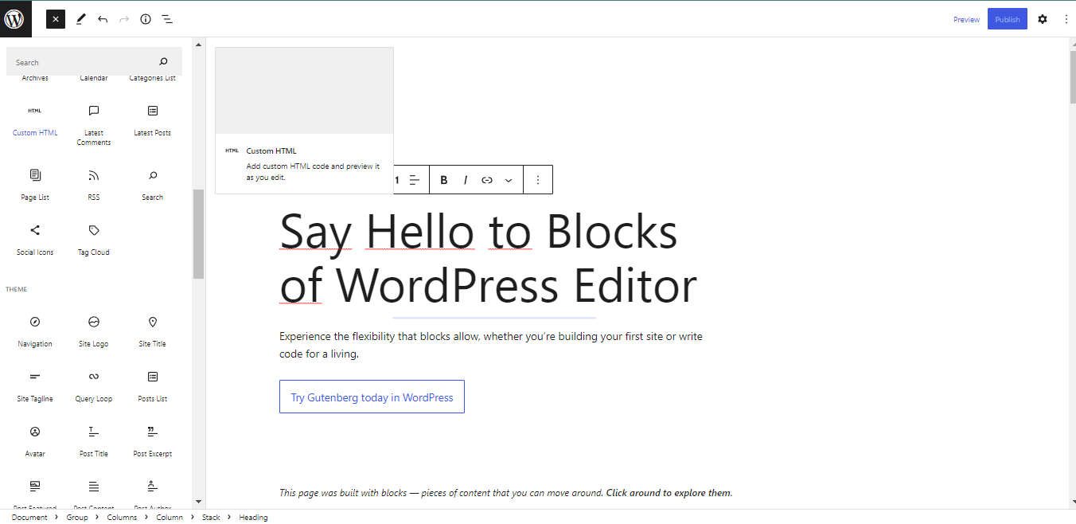Screen dimensions: 1076x524
Task: Open block options three-dot menu
Action: point(538,180)
